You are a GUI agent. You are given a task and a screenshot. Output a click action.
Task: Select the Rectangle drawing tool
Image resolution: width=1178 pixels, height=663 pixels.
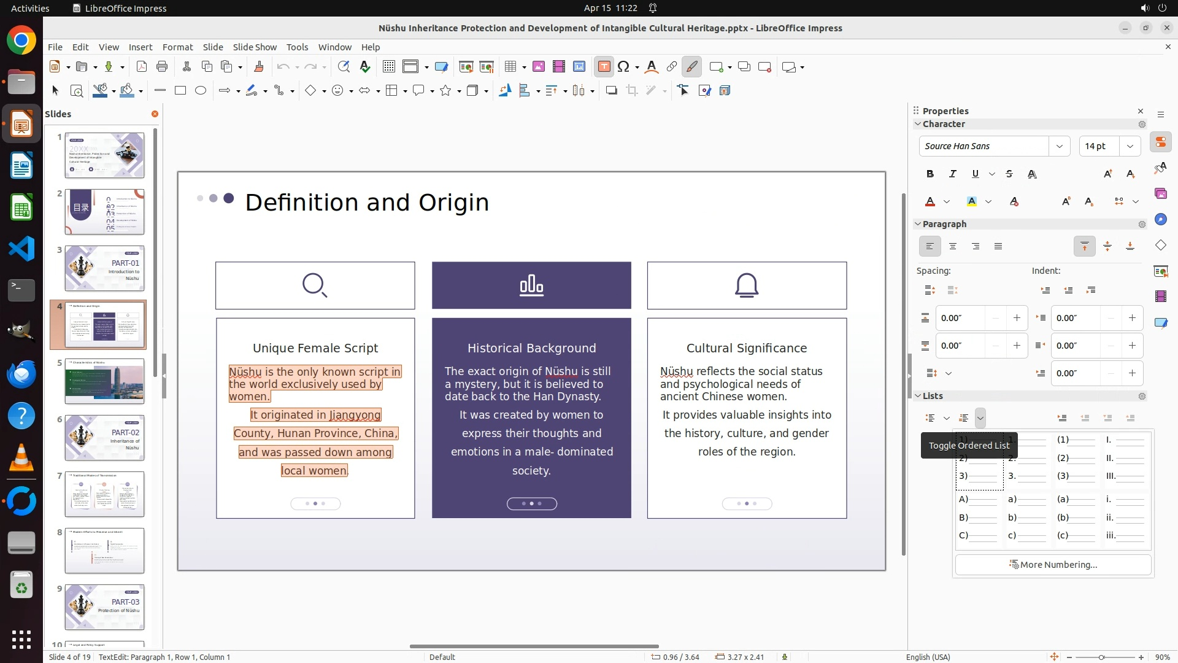[180, 91]
